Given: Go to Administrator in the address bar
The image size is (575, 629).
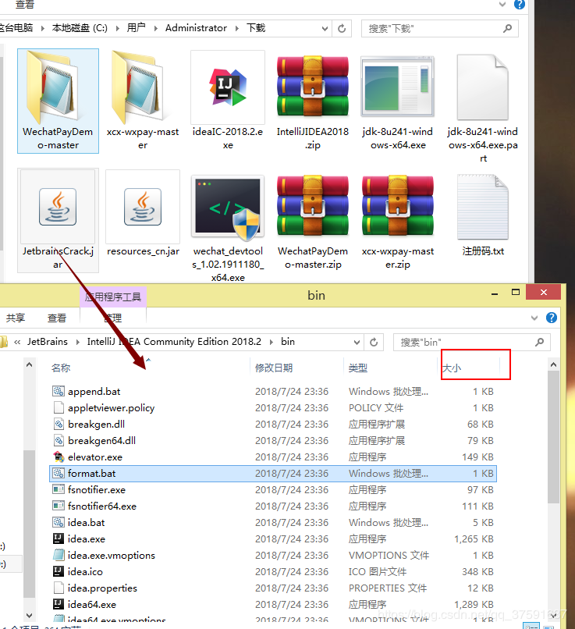Looking at the screenshot, I should point(196,28).
